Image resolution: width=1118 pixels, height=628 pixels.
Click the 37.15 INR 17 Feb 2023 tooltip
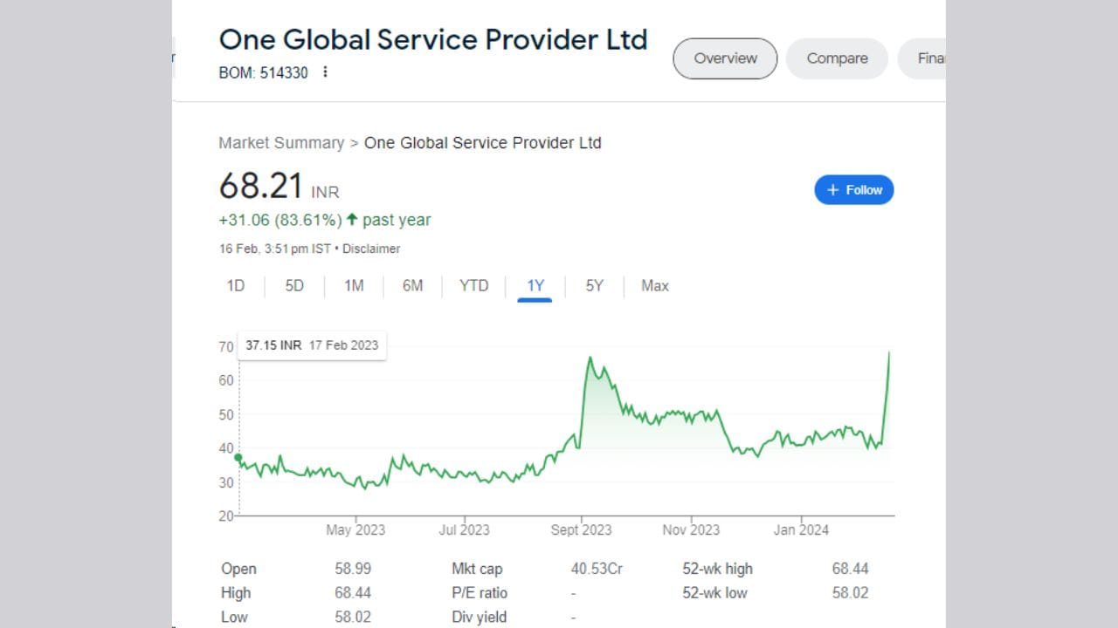click(312, 345)
